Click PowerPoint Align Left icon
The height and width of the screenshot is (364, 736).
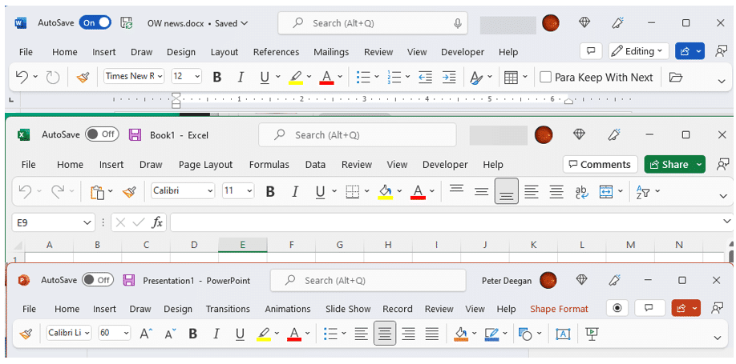[361, 334]
